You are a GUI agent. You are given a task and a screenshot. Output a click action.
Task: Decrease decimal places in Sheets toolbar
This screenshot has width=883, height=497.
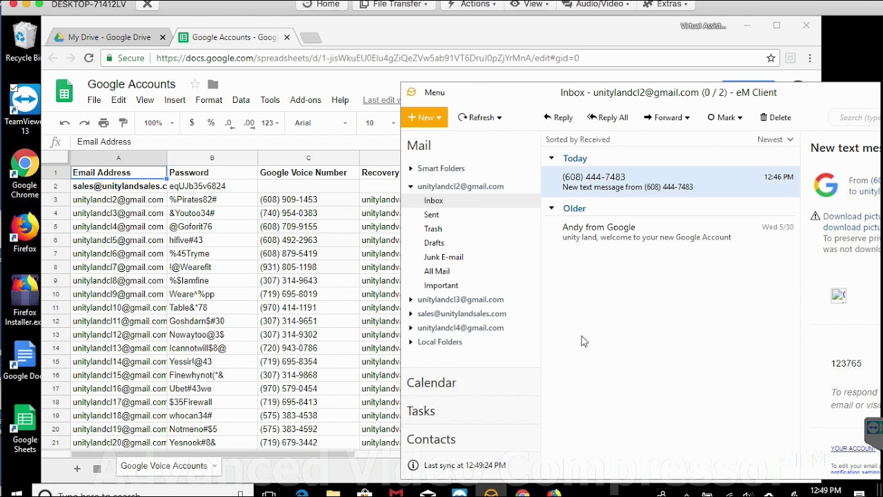229,123
